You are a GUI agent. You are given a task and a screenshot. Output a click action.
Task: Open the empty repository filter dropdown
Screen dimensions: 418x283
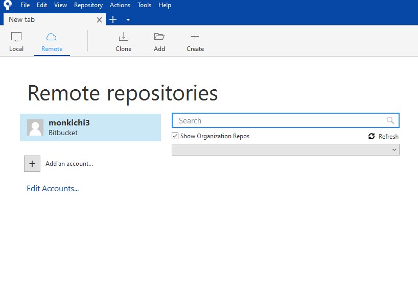tap(285, 149)
